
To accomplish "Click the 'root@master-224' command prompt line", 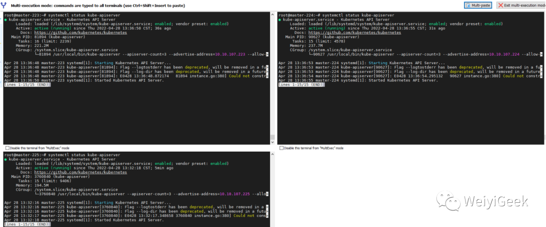I will pyautogui.click(x=336, y=15).
